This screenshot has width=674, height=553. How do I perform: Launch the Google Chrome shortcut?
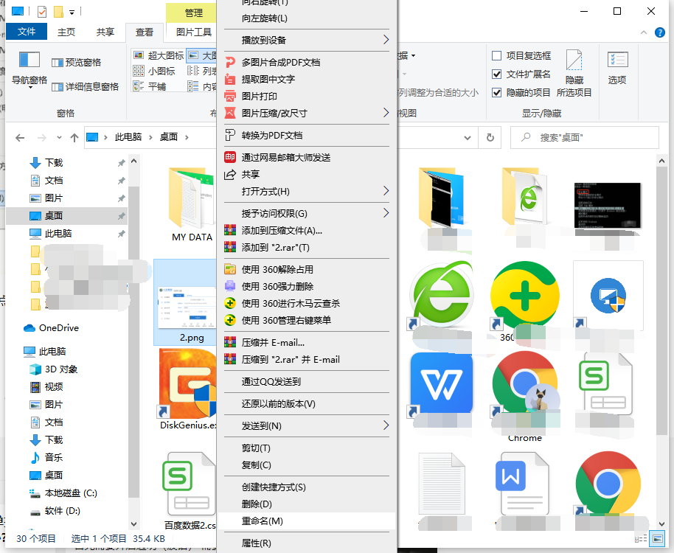[x=524, y=383]
